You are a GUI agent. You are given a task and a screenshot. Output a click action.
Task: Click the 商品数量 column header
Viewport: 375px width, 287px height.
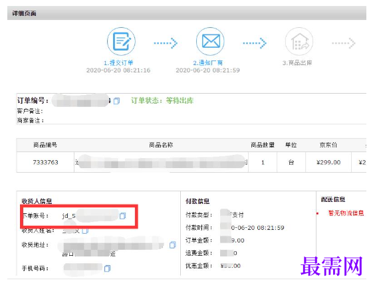(263, 145)
